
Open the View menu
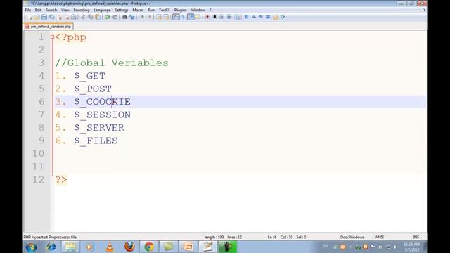(x=65, y=10)
